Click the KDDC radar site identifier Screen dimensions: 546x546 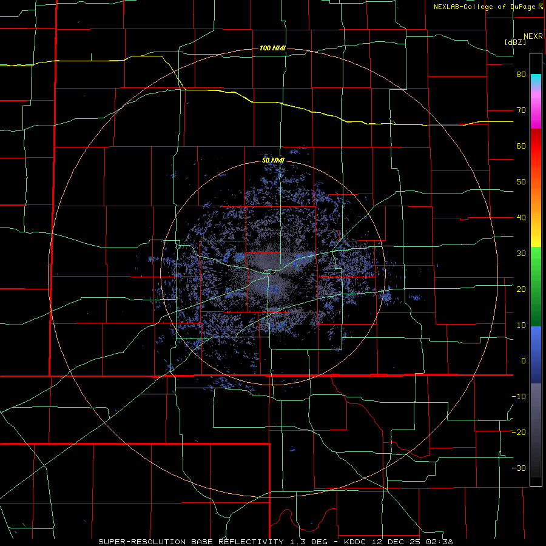click(355, 542)
